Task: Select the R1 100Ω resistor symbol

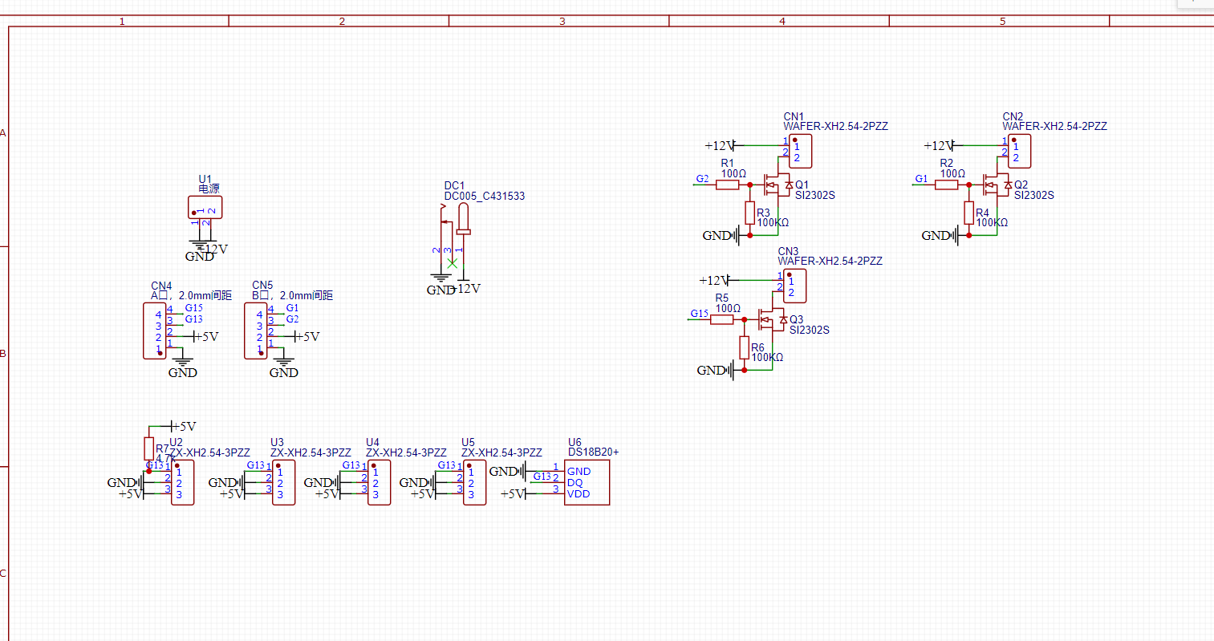Action: [727, 185]
